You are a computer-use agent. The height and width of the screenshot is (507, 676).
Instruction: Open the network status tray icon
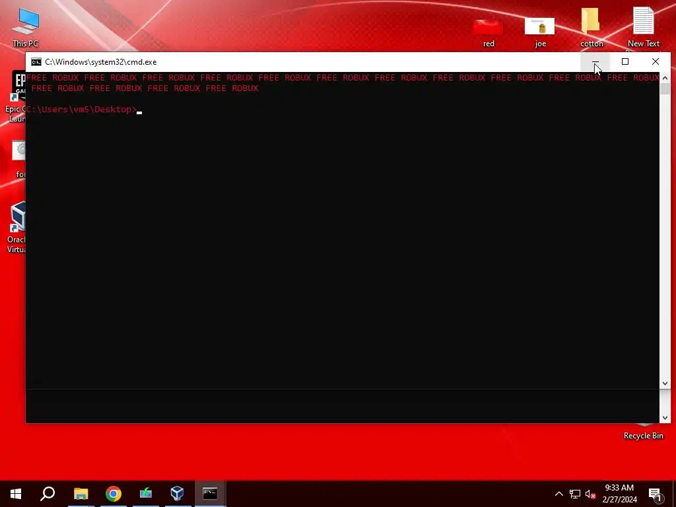tap(575, 494)
